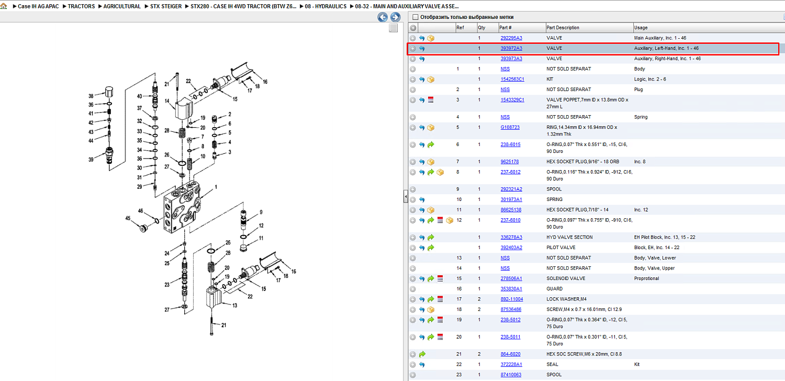This screenshot has width=785, height=381.
Task: Go to next diagram with the forward arrow
Action: point(395,17)
